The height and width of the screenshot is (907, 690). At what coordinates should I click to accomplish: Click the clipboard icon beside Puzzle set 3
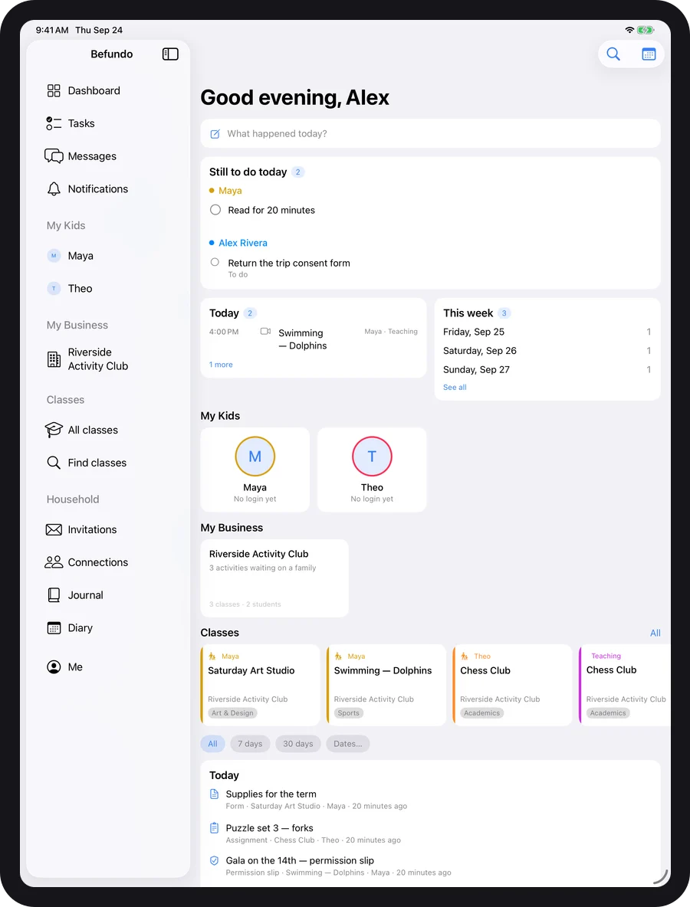click(x=214, y=828)
